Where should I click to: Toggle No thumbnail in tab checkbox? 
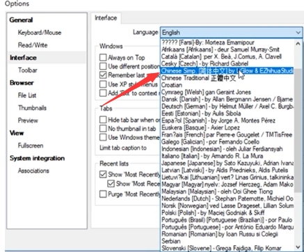(103, 128)
